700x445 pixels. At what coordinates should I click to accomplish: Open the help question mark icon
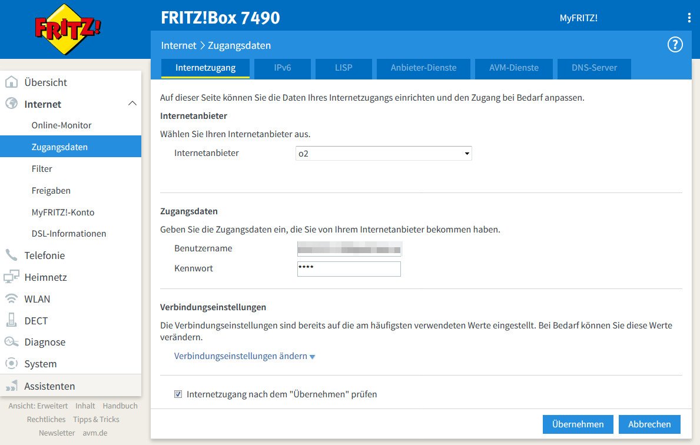675,44
